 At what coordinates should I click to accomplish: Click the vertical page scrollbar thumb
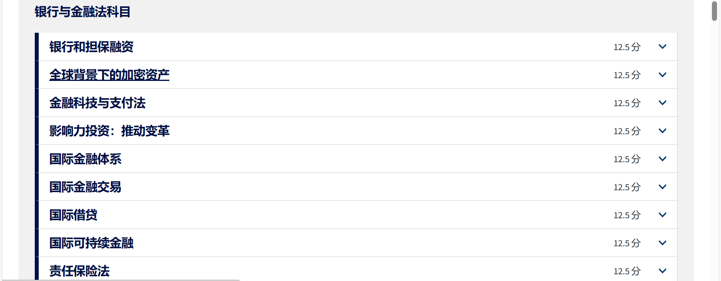tap(714, 11)
